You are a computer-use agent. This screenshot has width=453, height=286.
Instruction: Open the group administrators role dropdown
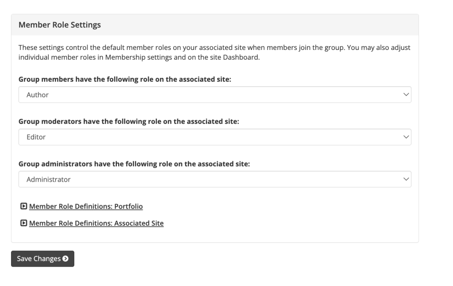pos(215,179)
